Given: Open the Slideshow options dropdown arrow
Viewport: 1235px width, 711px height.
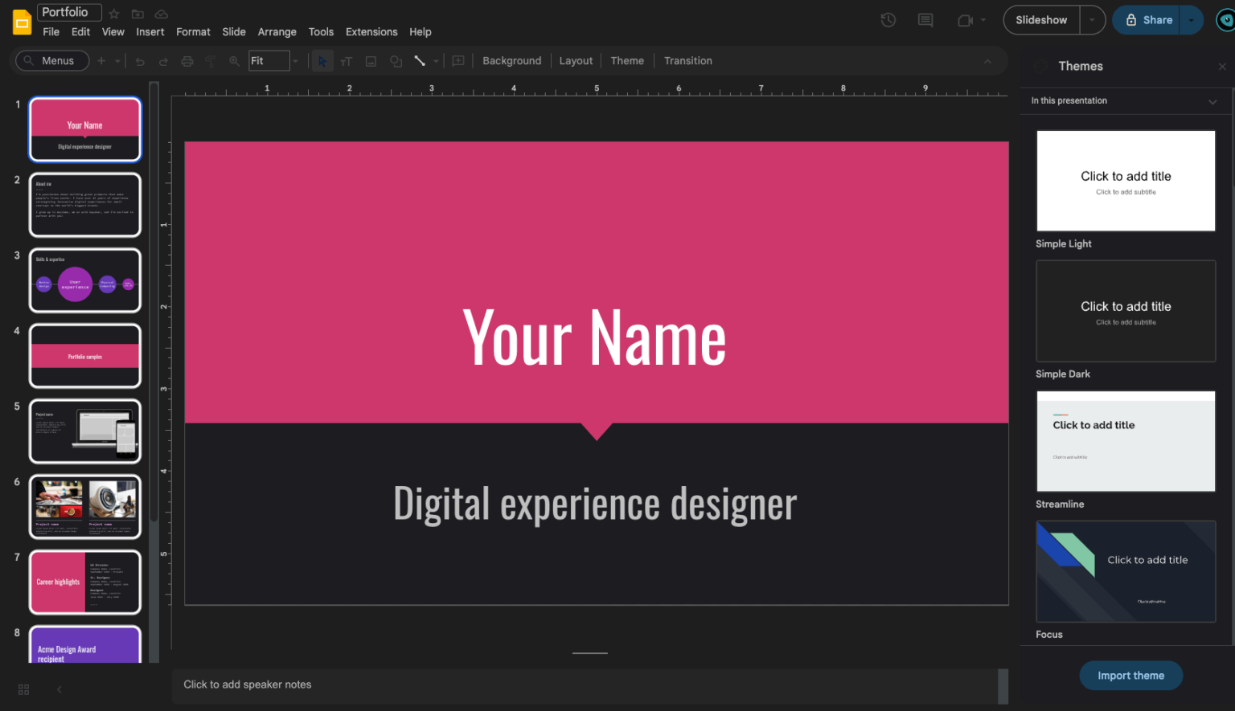Looking at the screenshot, I should tap(1091, 19).
